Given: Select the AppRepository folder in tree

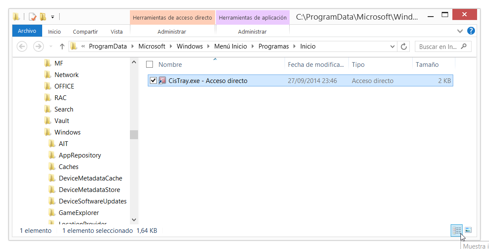Looking at the screenshot, I should 80,155.
